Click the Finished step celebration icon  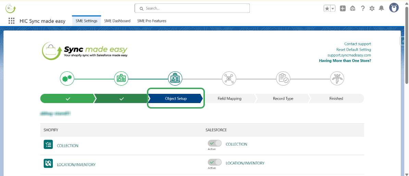(x=337, y=78)
